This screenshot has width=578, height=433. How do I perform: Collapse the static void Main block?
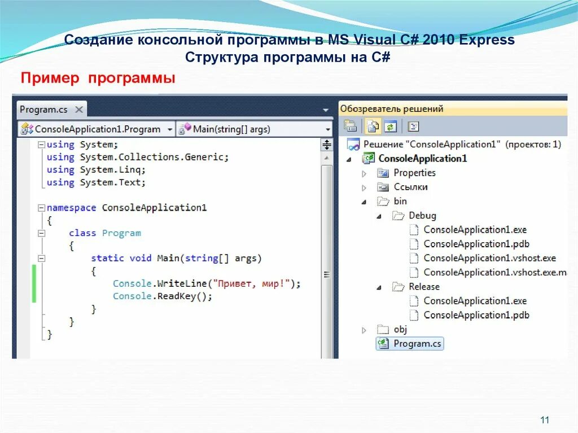tap(42, 259)
